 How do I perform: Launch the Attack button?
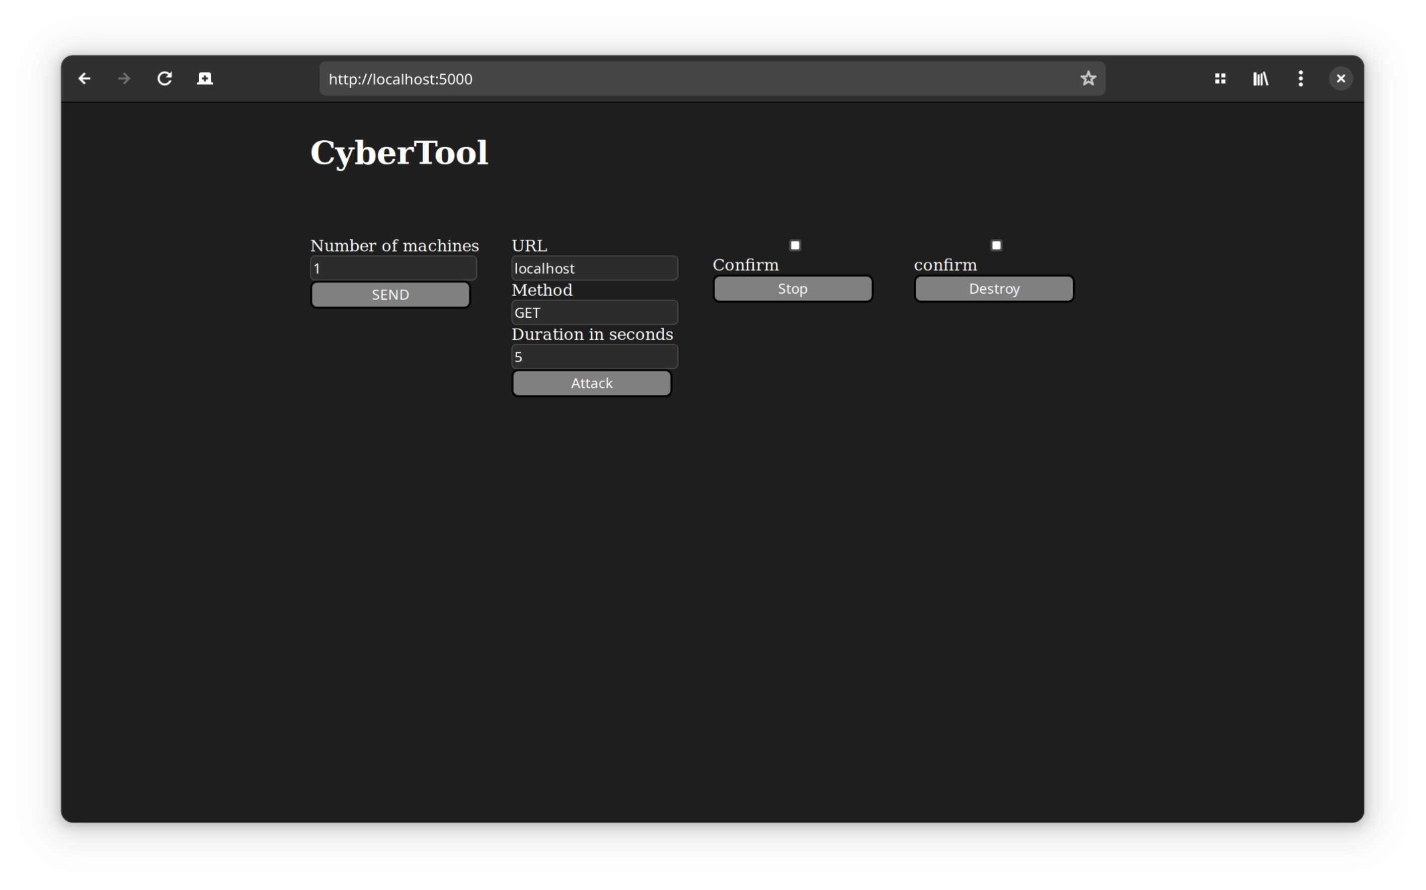[x=591, y=383]
